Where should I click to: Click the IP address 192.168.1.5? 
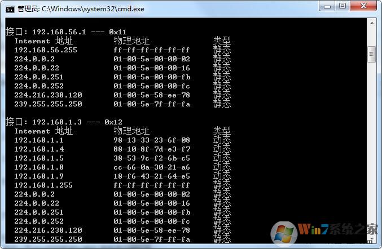pos(39,158)
